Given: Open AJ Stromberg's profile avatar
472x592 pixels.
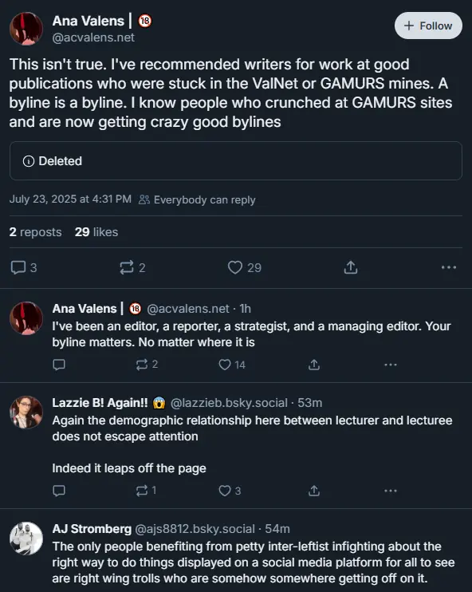Looking at the screenshot, I should pyautogui.click(x=26, y=539).
